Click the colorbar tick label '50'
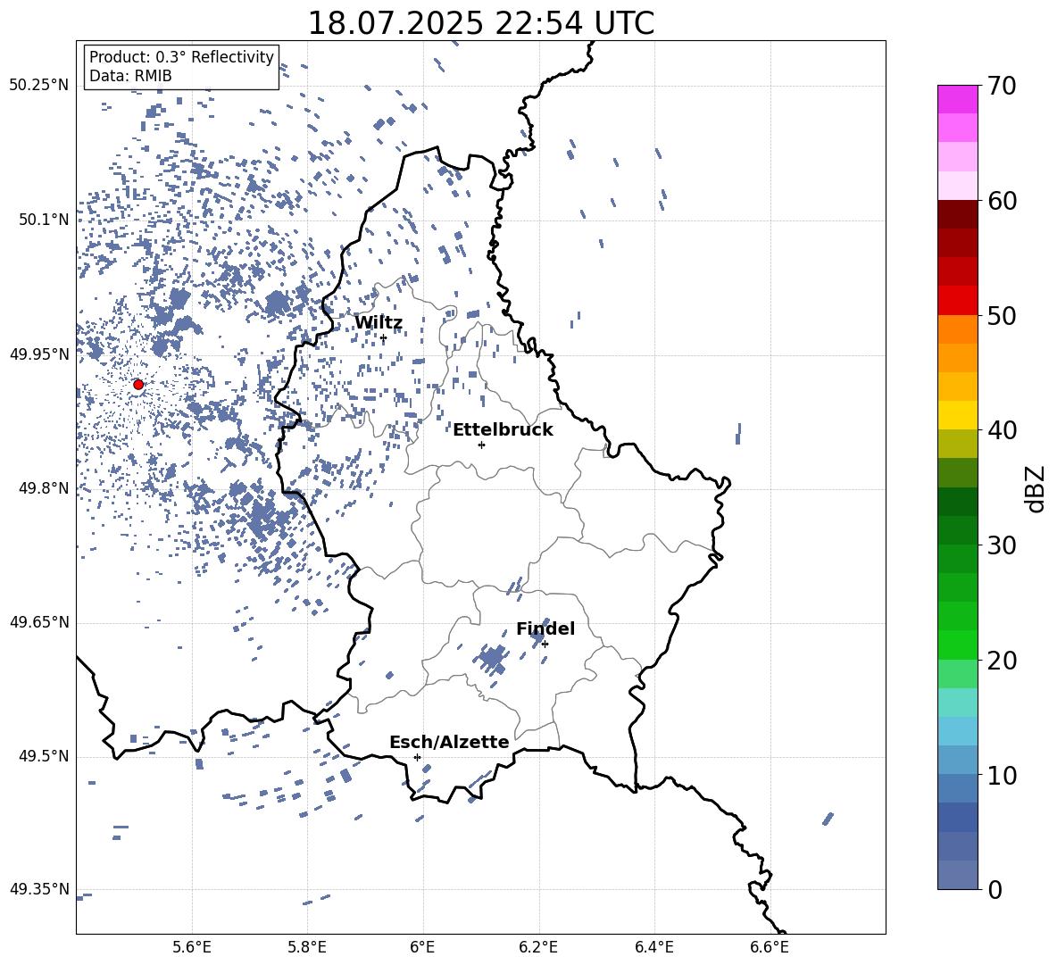The width and height of the screenshot is (1057, 965). (1002, 316)
